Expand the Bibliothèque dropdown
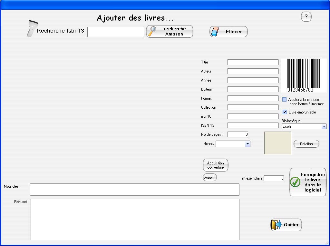330x246 pixels. [324, 127]
